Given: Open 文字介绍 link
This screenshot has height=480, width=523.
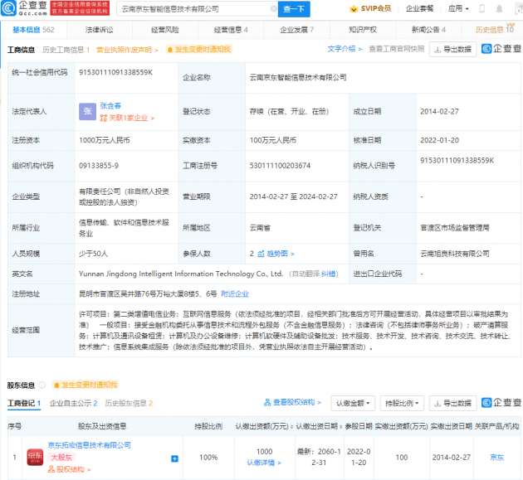Looking at the screenshot, I should tap(345, 49).
